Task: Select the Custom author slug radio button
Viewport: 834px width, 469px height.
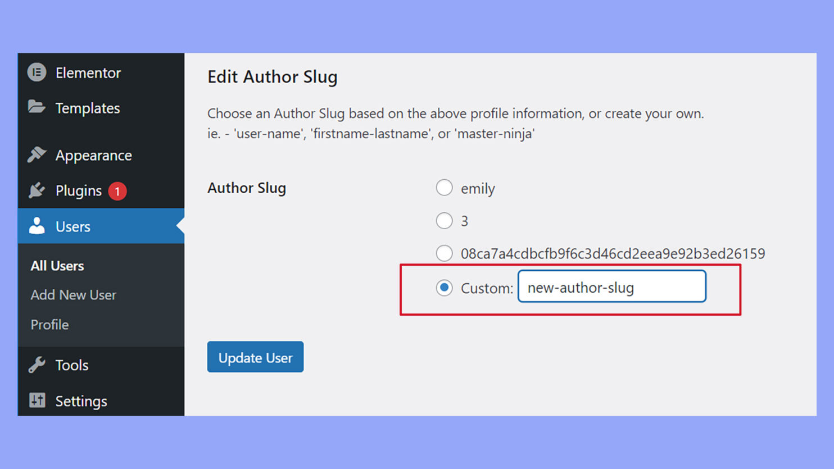Action: pos(444,287)
